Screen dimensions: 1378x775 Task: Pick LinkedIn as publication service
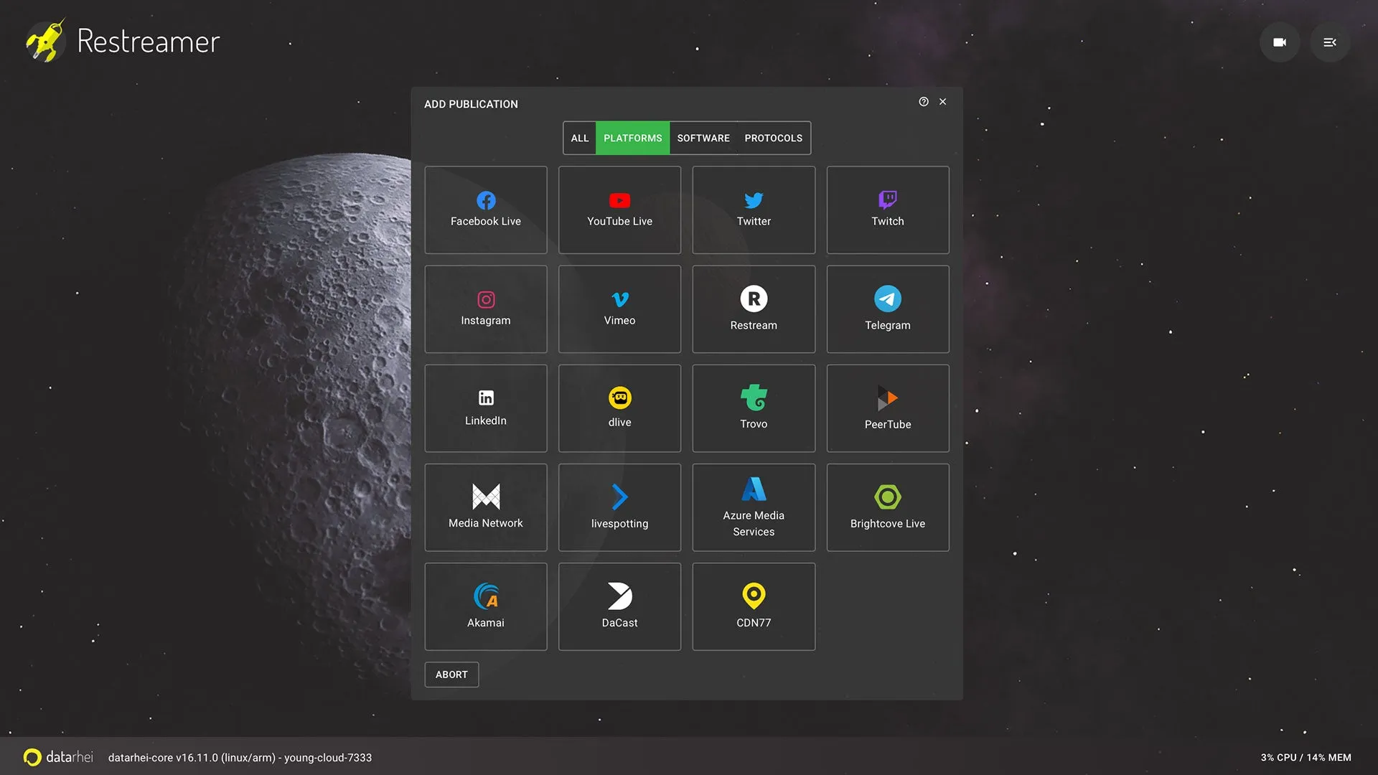(x=486, y=408)
